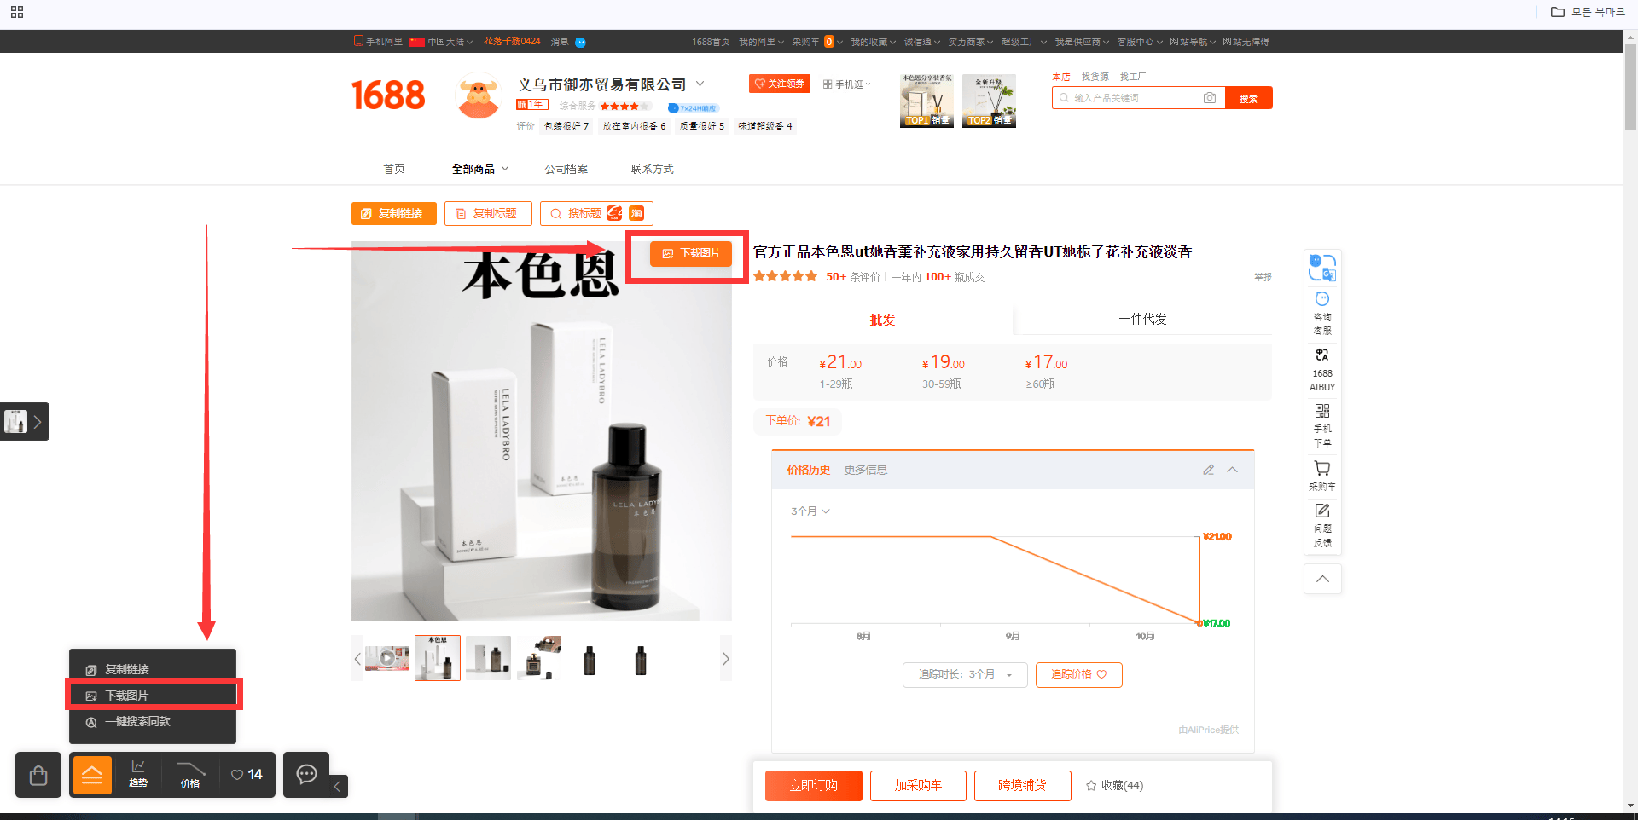The height and width of the screenshot is (820, 1638).
Task: Click the 问题反馈 feedback sidebar icon
Action: pos(1321,523)
